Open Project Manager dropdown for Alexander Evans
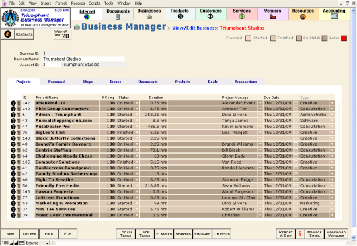Viewport: 357px width, 246px height. pyautogui.click(x=260, y=103)
